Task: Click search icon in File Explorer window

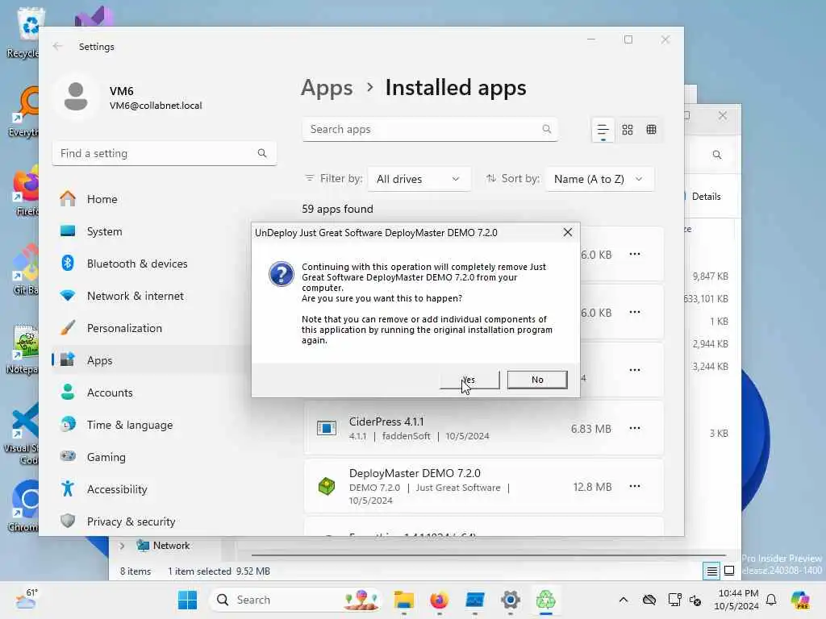Action: (716, 155)
